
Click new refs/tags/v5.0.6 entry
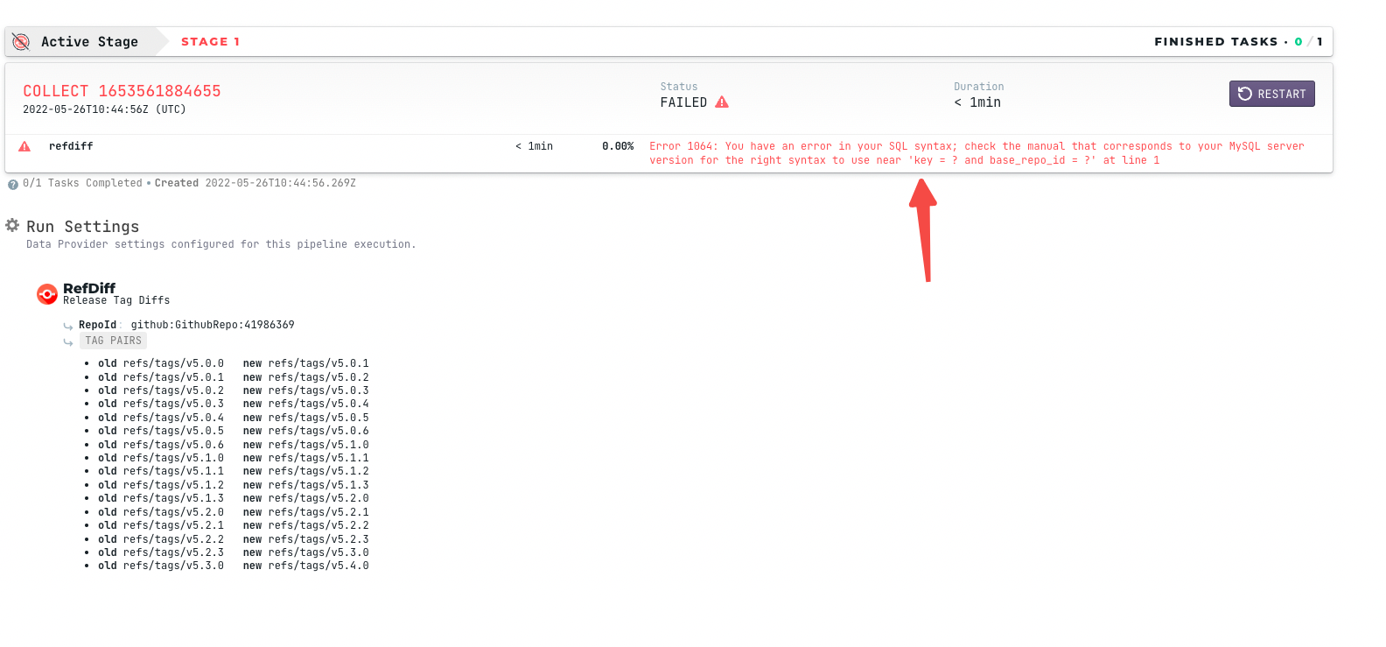tap(306, 431)
